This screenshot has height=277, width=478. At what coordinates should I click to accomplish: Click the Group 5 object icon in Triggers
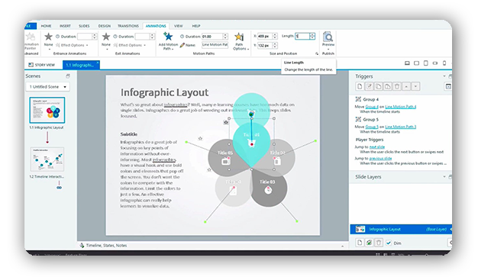358,120
